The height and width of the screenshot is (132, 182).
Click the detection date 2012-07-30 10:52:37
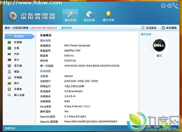tap(44, 28)
